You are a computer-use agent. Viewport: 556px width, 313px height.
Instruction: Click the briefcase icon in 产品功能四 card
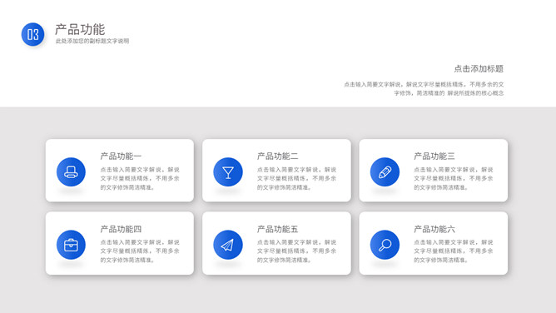click(x=71, y=245)
